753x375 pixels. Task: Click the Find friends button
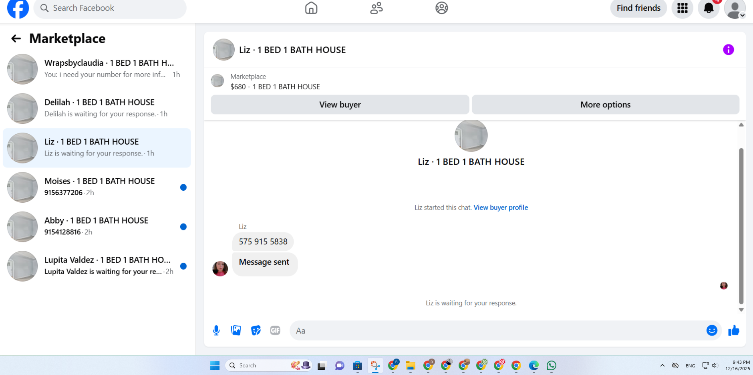point(638,8)
